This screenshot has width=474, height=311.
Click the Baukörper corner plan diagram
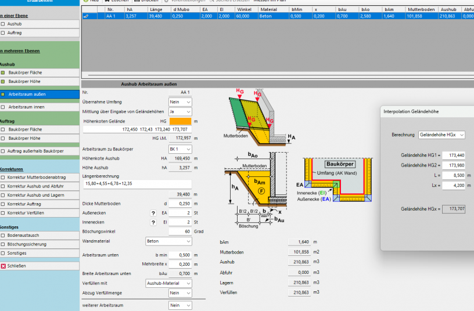(x=335, y=180)
